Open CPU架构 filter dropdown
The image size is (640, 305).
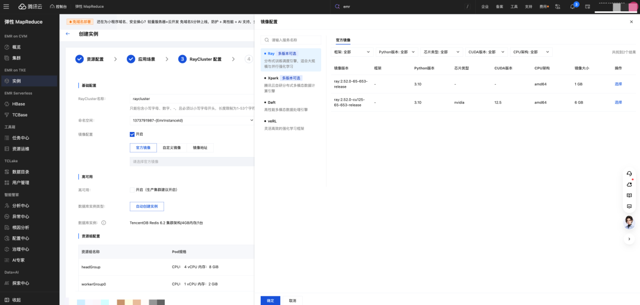(531, 52)
